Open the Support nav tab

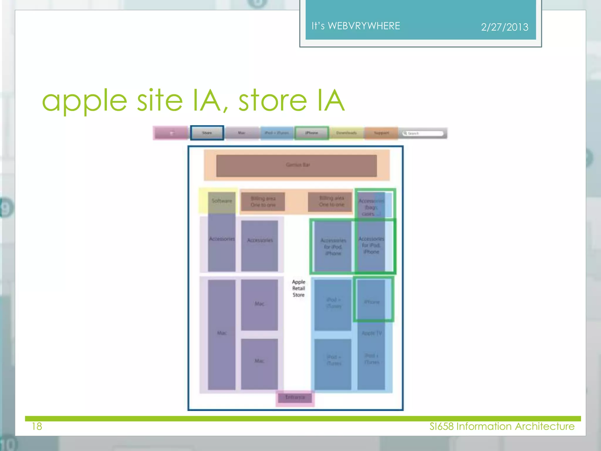pyautogui.click(x=381, y=133)
